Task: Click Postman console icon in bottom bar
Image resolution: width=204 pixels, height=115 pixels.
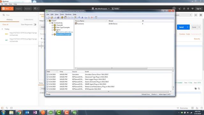Action: pyautogui.click(x=11, y=108)
